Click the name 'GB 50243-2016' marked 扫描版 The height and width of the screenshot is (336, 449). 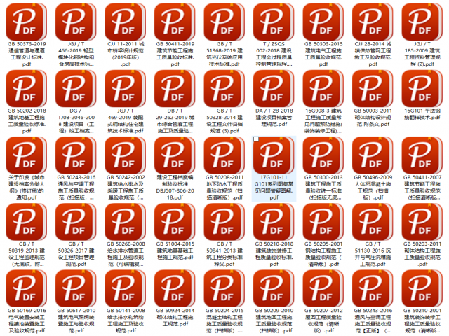76,188
